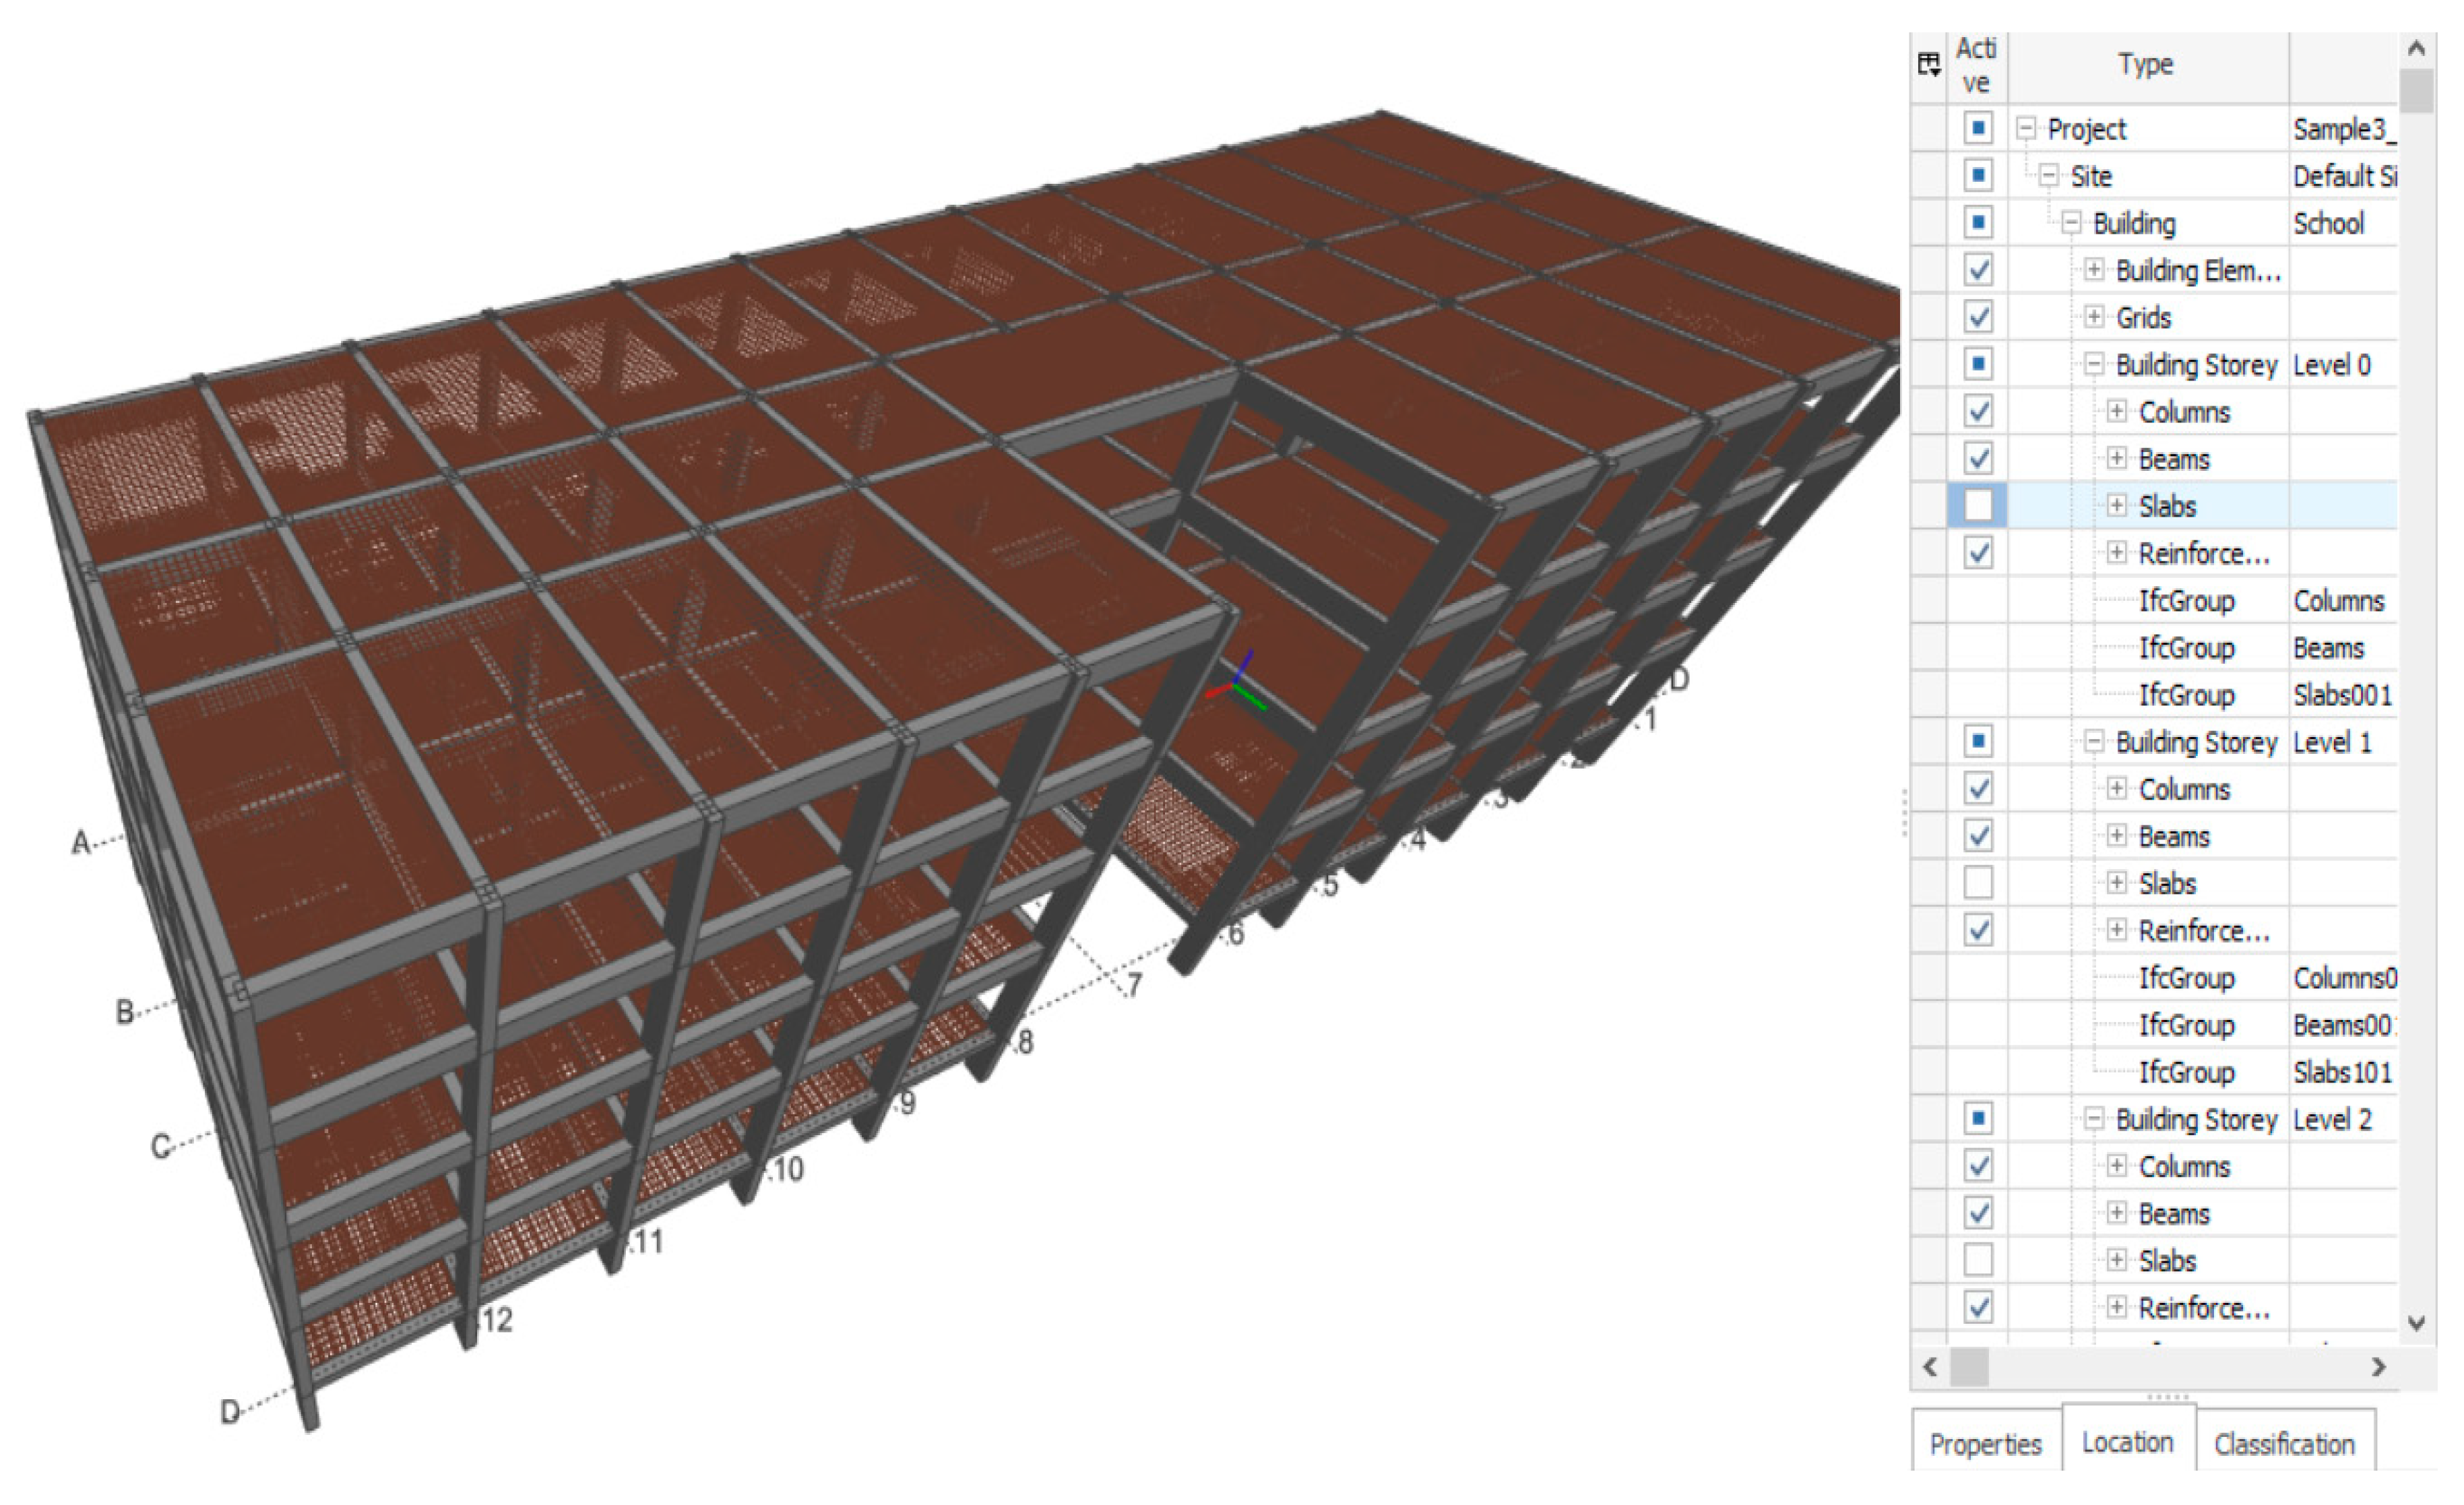Click the scroll up arrow of tree panel
This screenshot has width=2464, height=1505.
coord(2417,48)
